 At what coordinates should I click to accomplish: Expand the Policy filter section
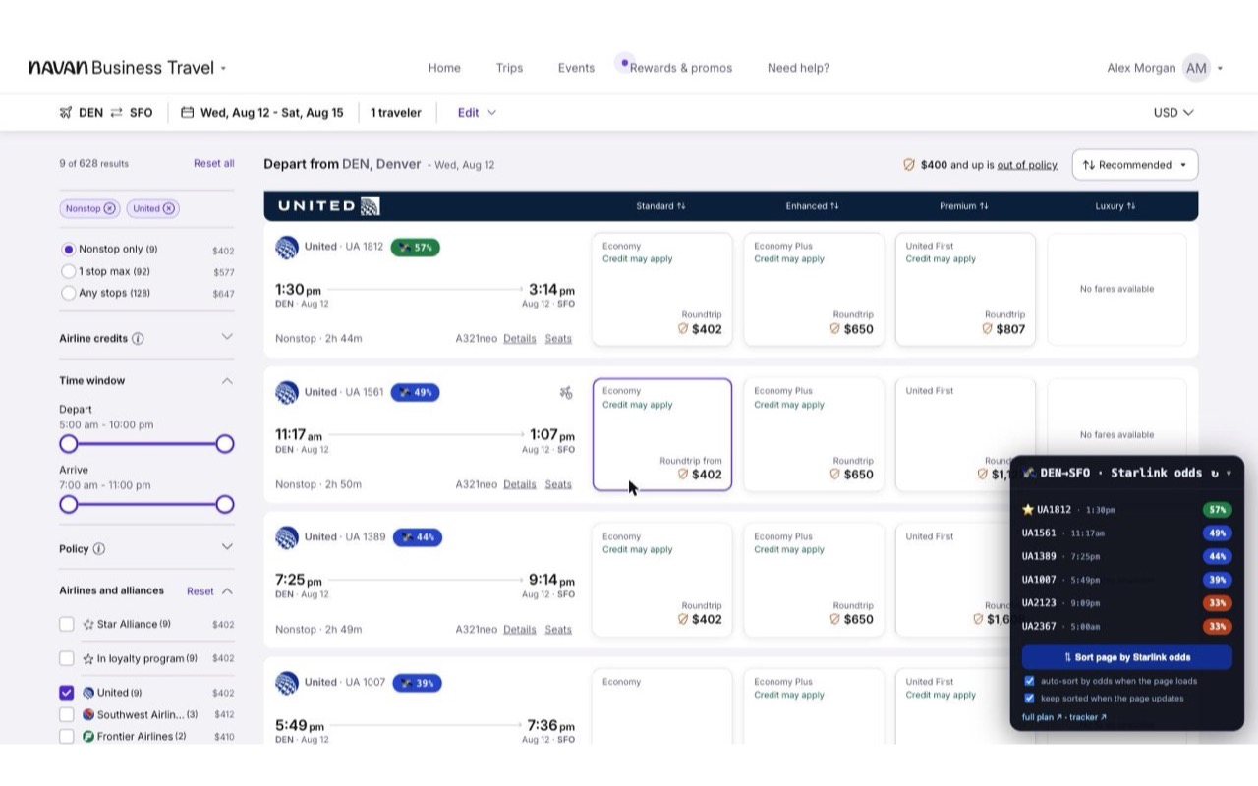(227, 547)
